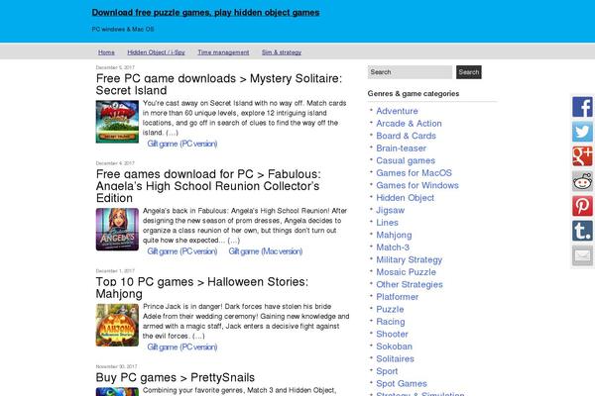Click Gift game (PC version) under Mystery Solitaire
Screen dimensions: 595x396
(182, 144)
